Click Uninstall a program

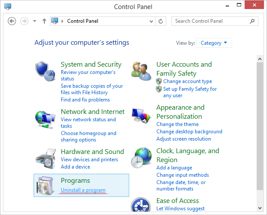(83, 190)
